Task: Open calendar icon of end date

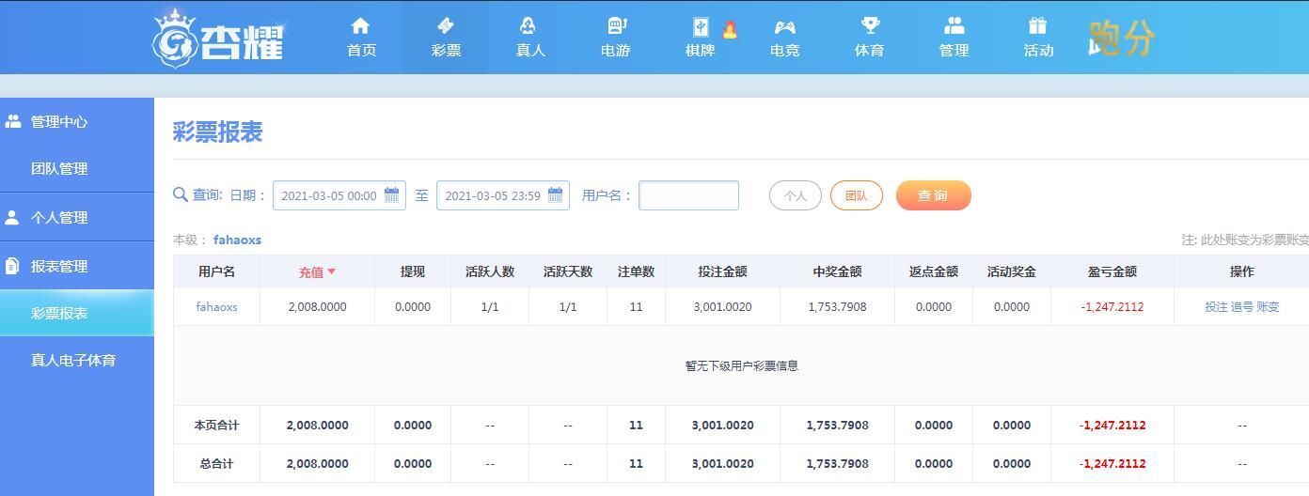Action: pos(556,195)
